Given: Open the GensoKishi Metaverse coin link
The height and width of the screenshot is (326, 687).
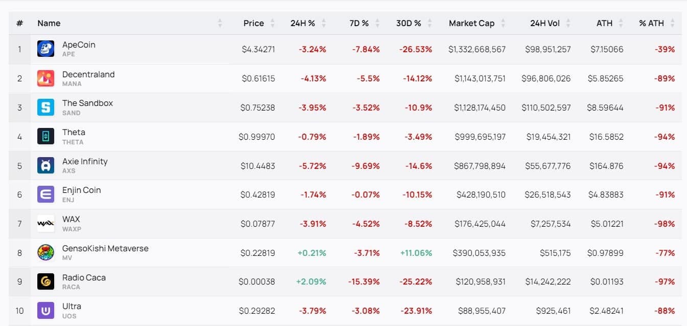Looking at the screenshot, I should tap(105, 248).
